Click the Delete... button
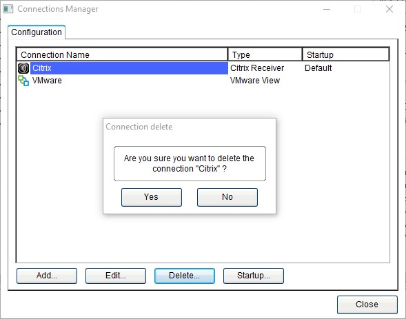 point(185,276)
